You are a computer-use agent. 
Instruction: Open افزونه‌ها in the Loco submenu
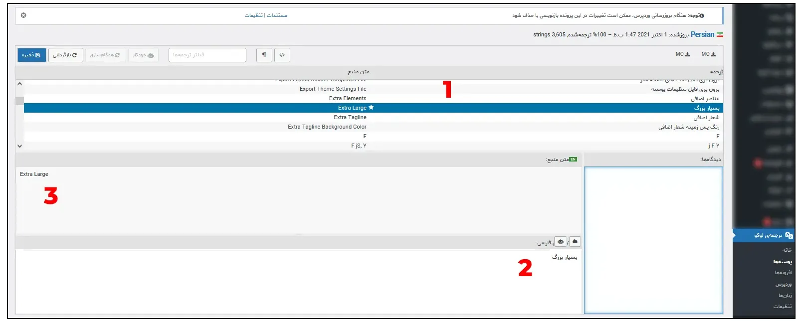(783, 273)
